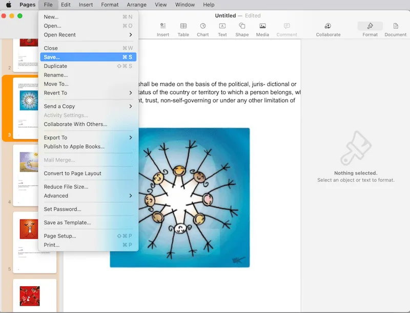The image size is (410, 313).
Task: Click Set Password in the menu
Action: tap(58, 209)
